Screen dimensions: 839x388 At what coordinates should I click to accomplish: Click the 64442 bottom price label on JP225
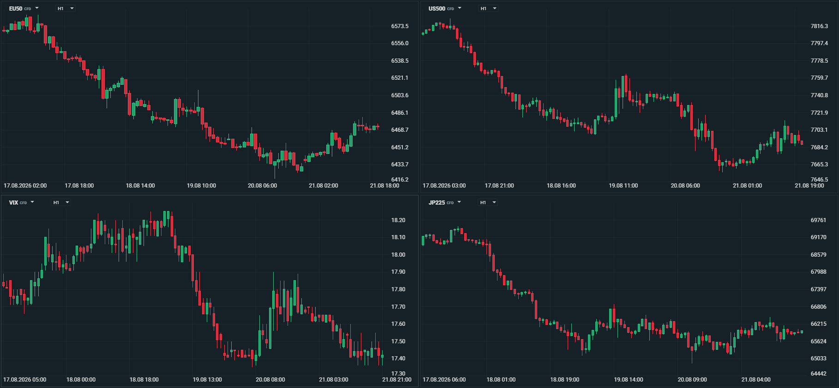point(818,374)
